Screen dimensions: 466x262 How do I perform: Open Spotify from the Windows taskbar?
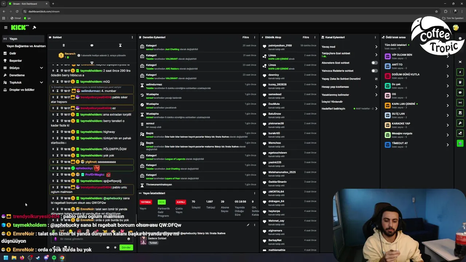(54, 258)
